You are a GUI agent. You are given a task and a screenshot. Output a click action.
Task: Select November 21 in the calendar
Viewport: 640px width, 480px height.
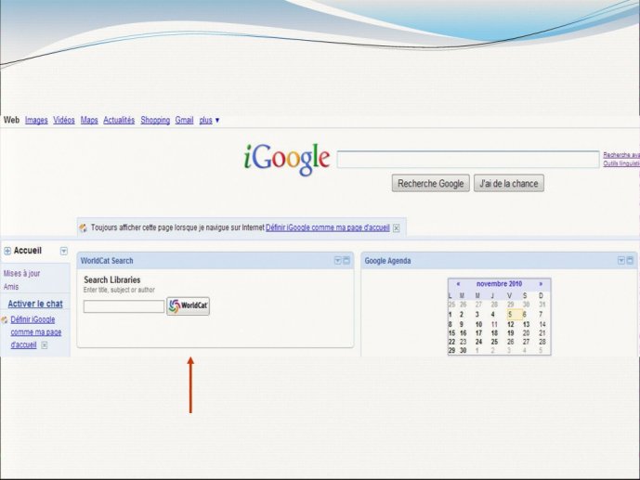point(542,333)
